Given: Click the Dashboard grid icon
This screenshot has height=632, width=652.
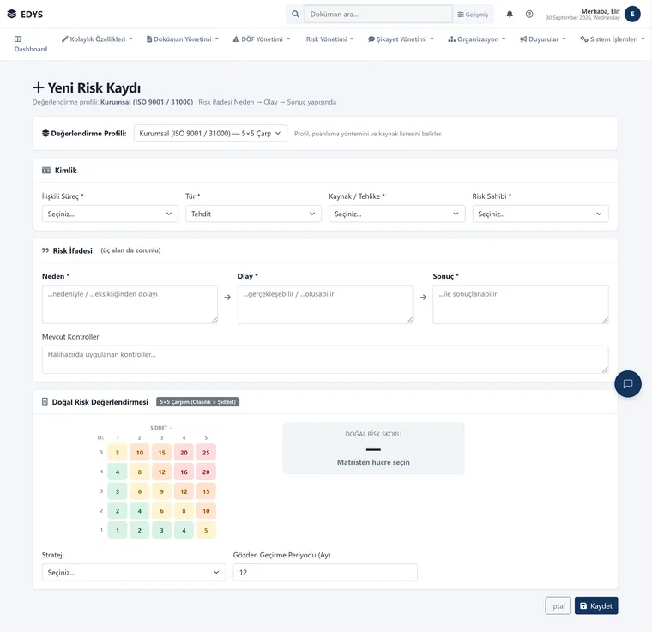Looking at the screenshot, I should (x=18, y=39).
